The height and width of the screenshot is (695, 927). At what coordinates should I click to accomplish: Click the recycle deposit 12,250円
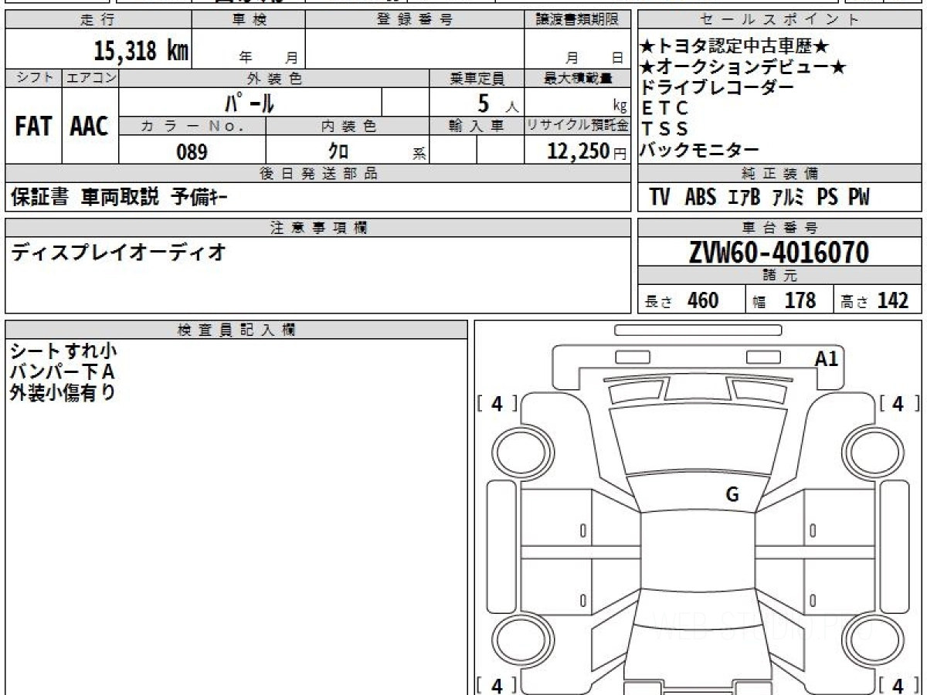click(587, 152)
